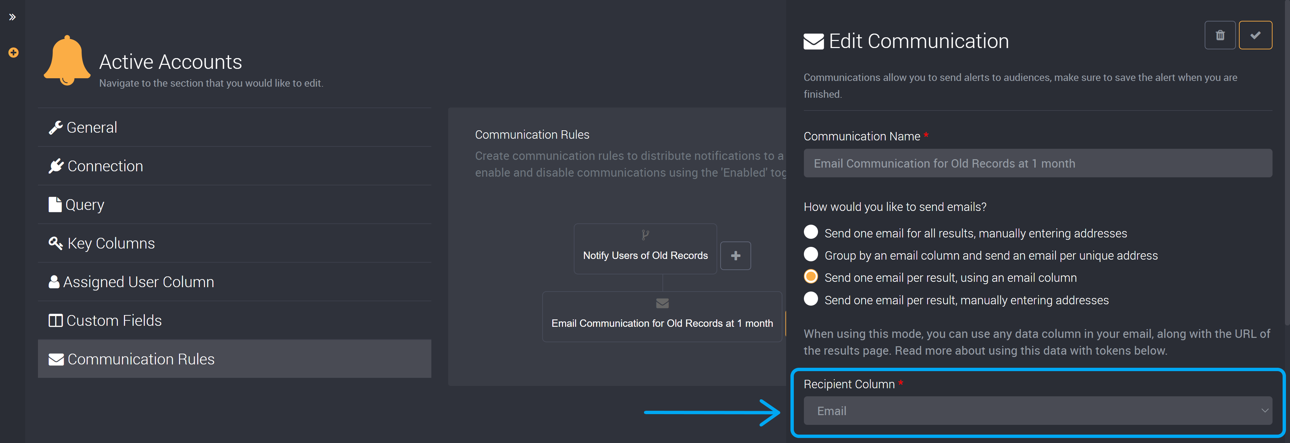Click the Active Accounts bell icon

(67, 60)
